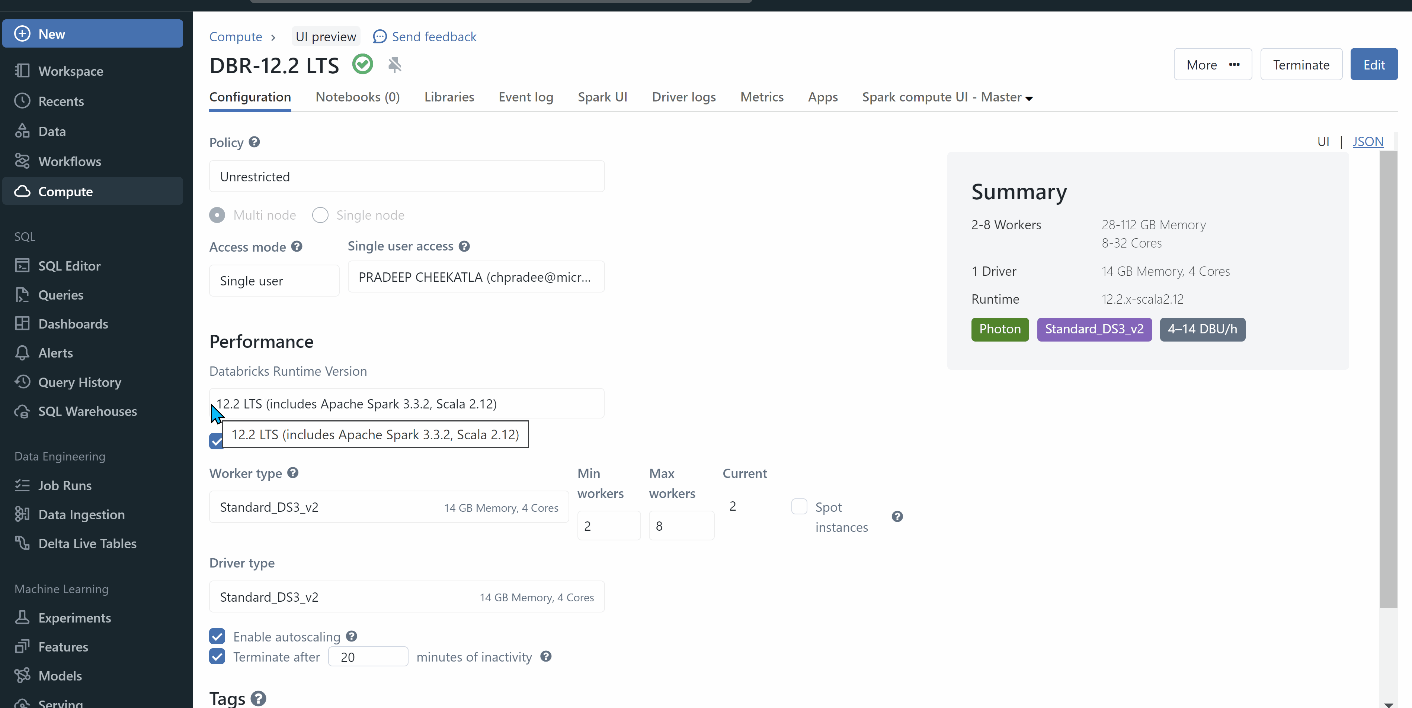
Task: Click Tags help icon
Action: [x=258, y=698]
